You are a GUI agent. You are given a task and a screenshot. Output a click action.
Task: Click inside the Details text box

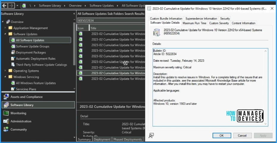pyautogui.click(x=210, y=87)
